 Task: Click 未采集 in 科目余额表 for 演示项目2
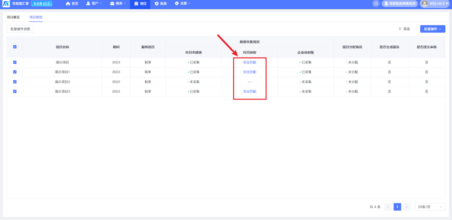(194, 82)
